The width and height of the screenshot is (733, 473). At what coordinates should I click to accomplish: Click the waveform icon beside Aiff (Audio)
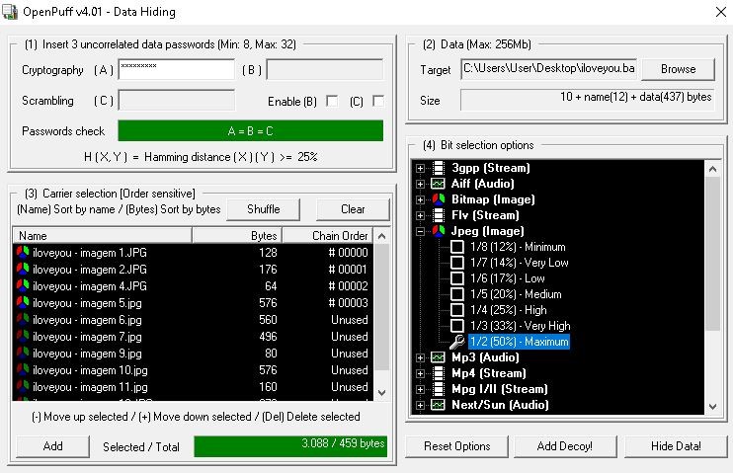438,184
